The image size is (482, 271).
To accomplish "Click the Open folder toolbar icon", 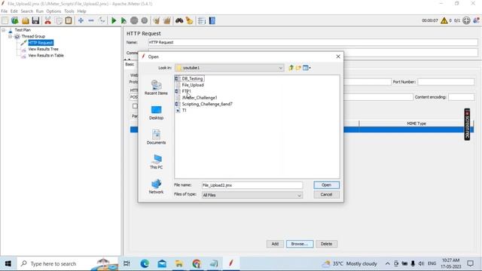I will (25, 20).
